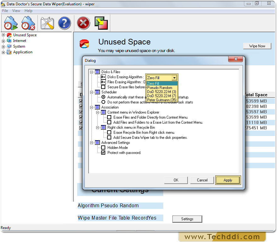Choose DoD 5220.22-M (3) option
The height and width of the screenshot is (242, 277).
tap(162, 91)
